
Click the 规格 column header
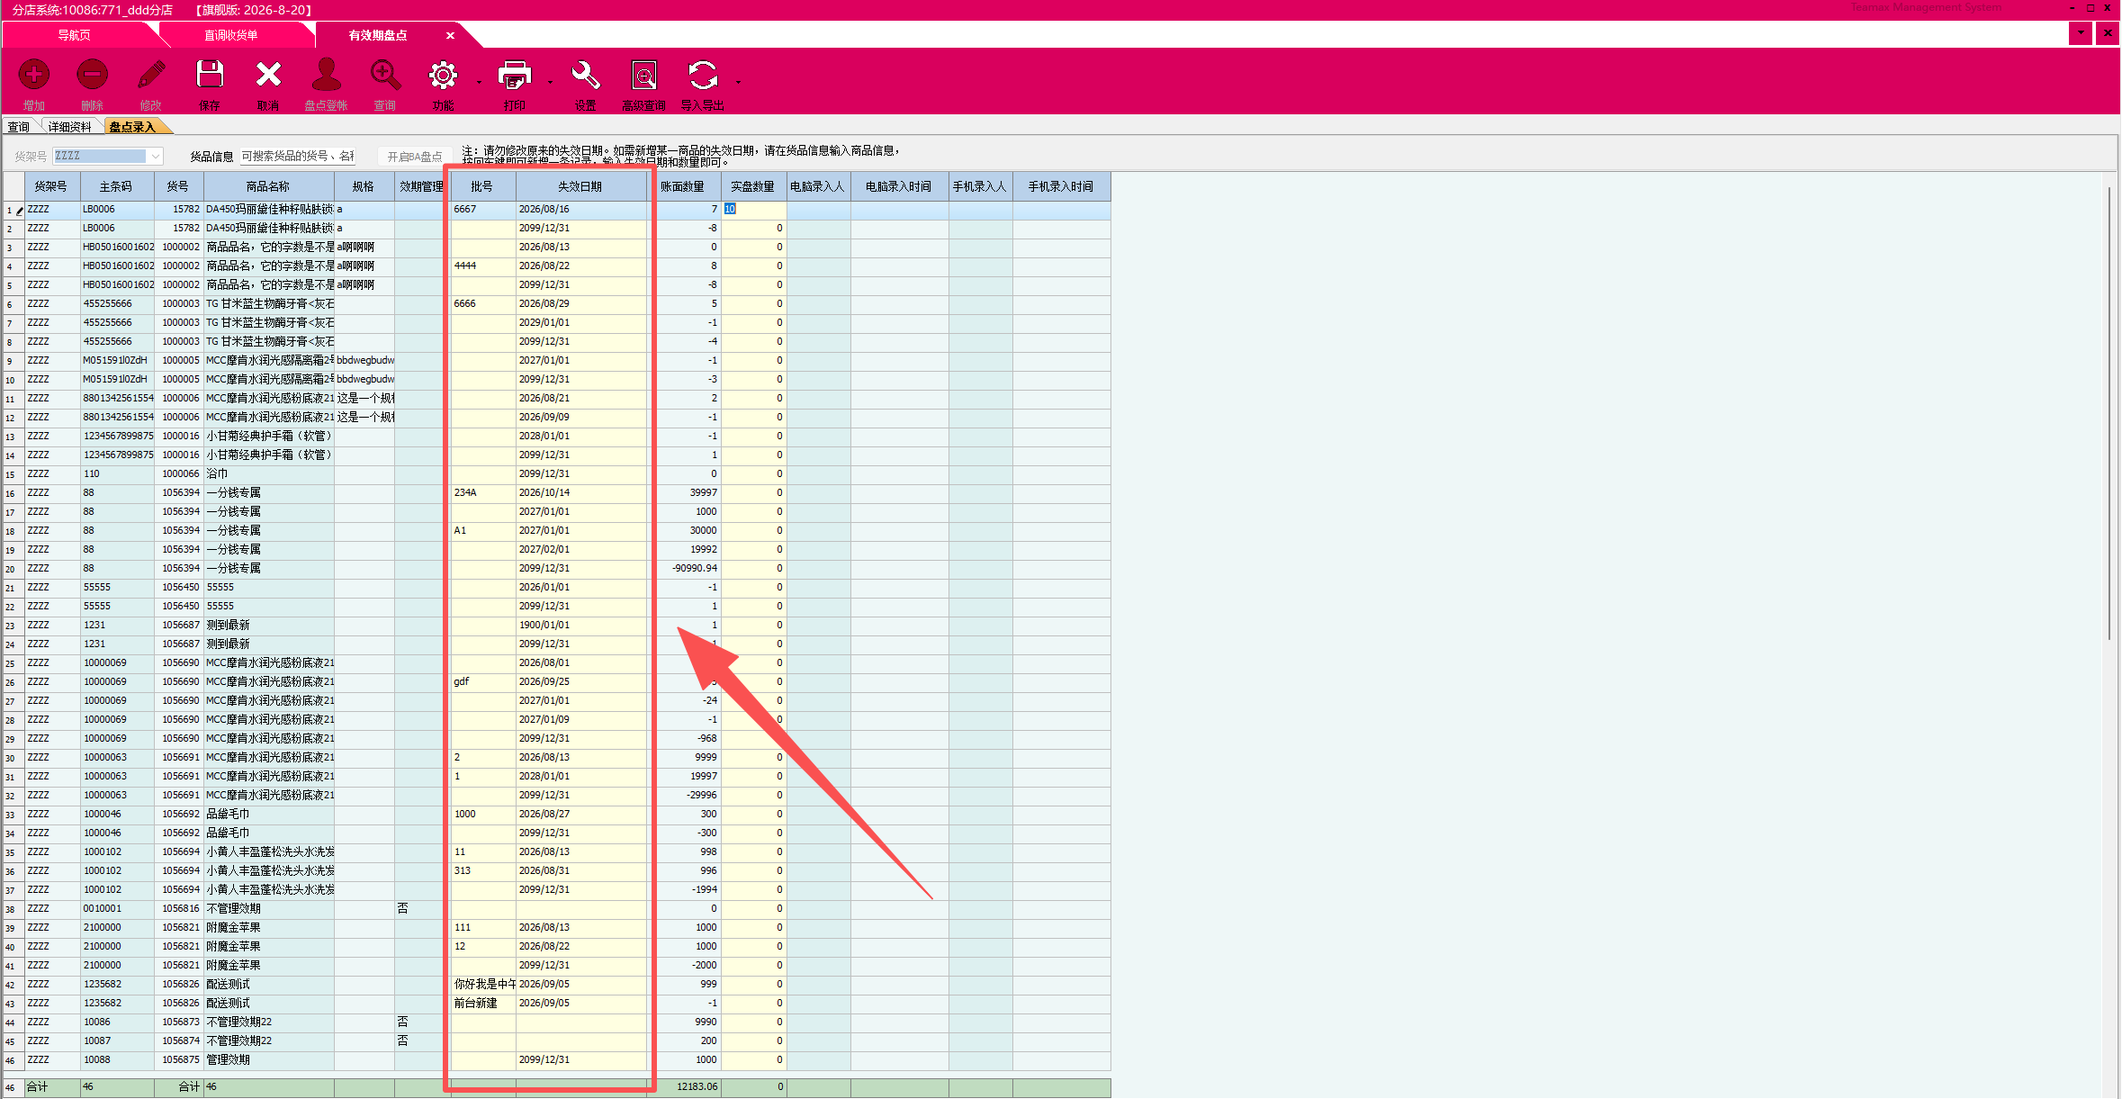(364, 186)
